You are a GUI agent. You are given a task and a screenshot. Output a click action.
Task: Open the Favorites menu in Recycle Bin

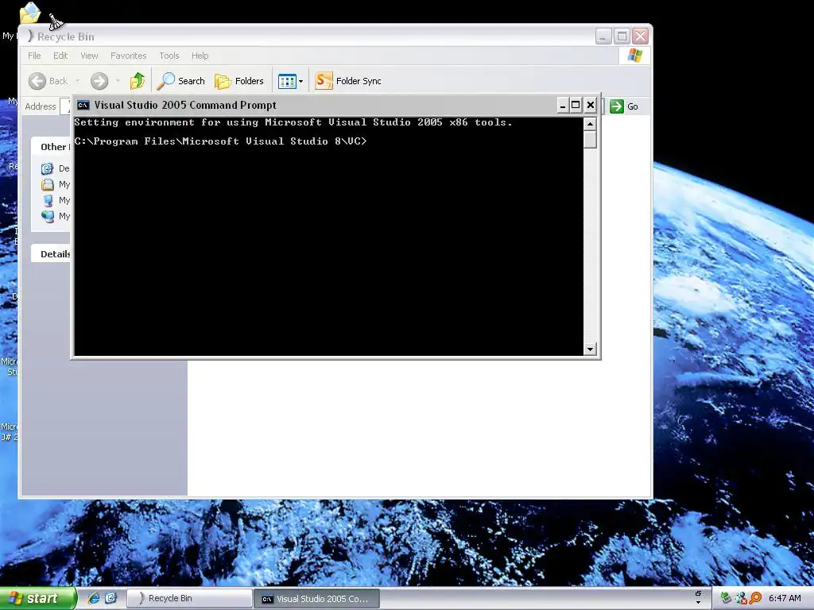tap(128, 56)
